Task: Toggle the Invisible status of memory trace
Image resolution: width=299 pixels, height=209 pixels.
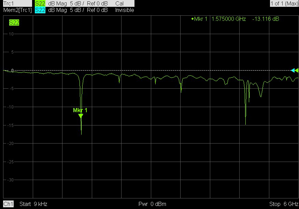Action: (124, 10)
